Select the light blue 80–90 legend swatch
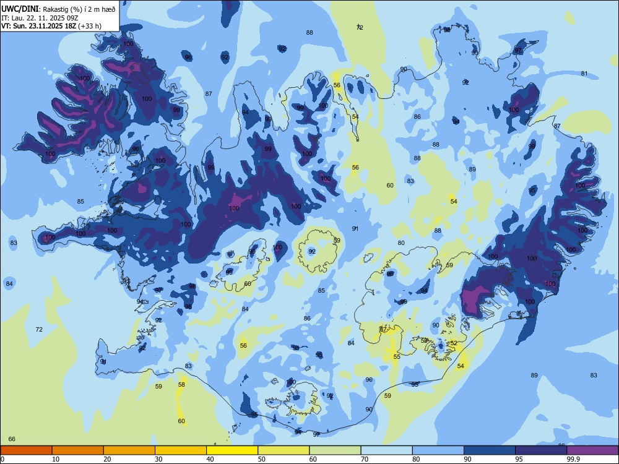The image size is (619, 464). click(438, 450)
